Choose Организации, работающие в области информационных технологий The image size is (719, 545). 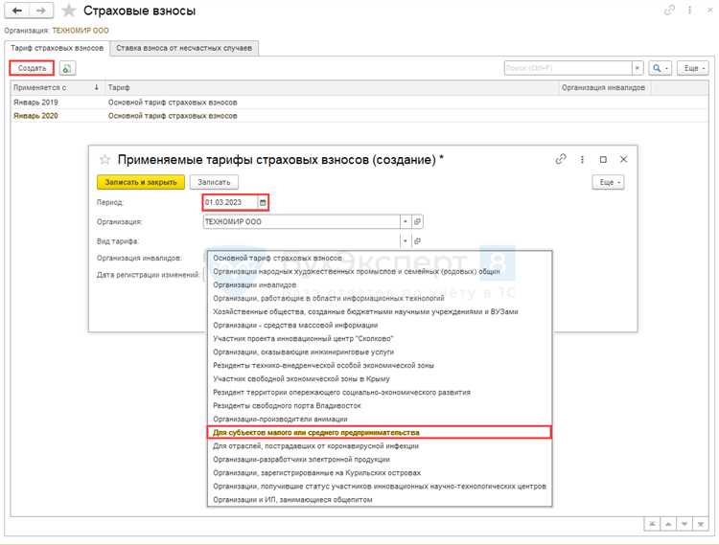pos(380,298)
